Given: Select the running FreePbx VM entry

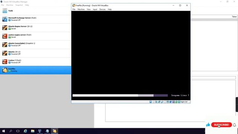Looking at the screenshot, I should (36, 70).
